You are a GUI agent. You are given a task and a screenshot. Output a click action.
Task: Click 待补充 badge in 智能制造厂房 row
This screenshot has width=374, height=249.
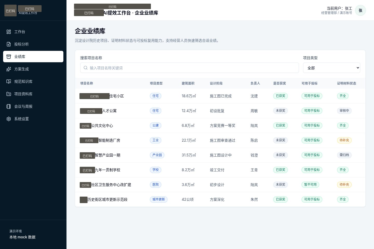(344, 140)
